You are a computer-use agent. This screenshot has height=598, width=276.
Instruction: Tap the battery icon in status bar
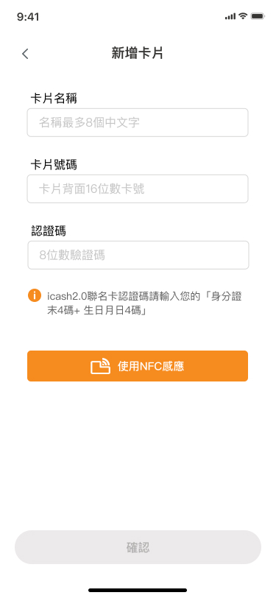(x=258, y=16)
